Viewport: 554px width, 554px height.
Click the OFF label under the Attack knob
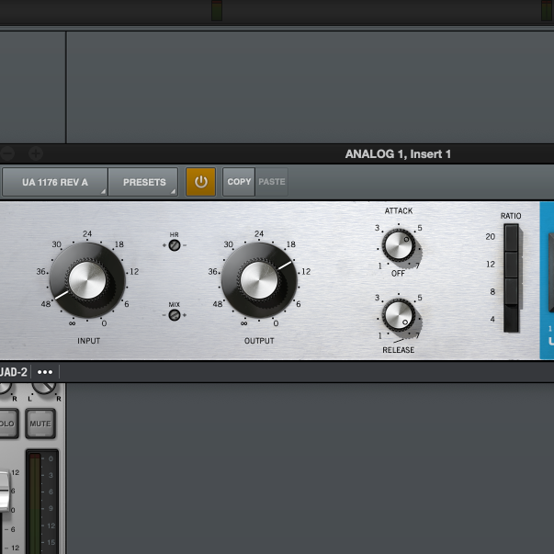pyautogui.click(x=398, y=273)
